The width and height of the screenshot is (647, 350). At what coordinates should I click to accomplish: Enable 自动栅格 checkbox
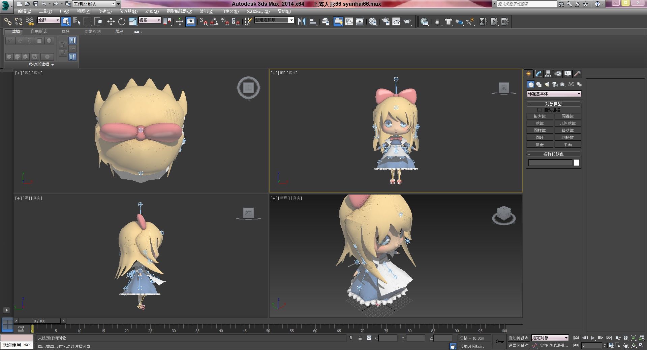click(540, 110)
